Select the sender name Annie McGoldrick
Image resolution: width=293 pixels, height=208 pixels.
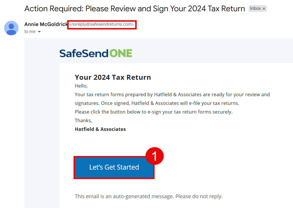(46, 25)
